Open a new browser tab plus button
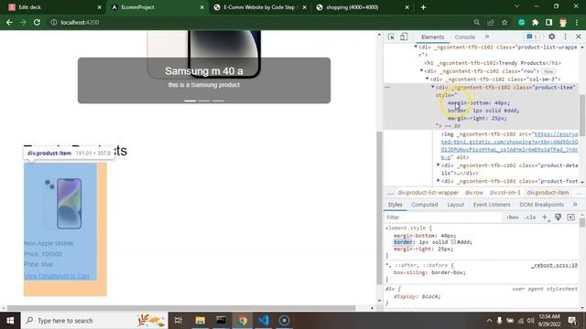The image size is (586, 329). coord(423,7)
